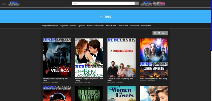The height and width of the screenshot is (101, 212).
Task: Open the Lançamentos category
Action: (64, 26)
